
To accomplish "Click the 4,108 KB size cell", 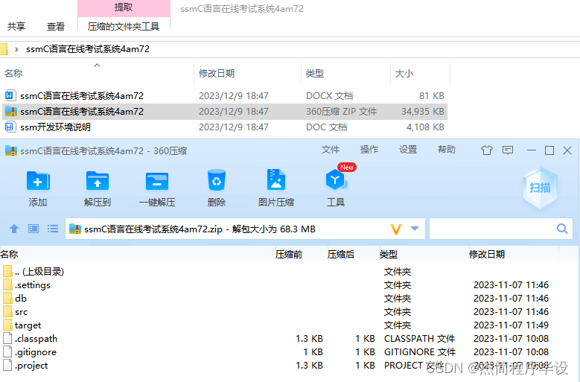I will click(425, 127).
